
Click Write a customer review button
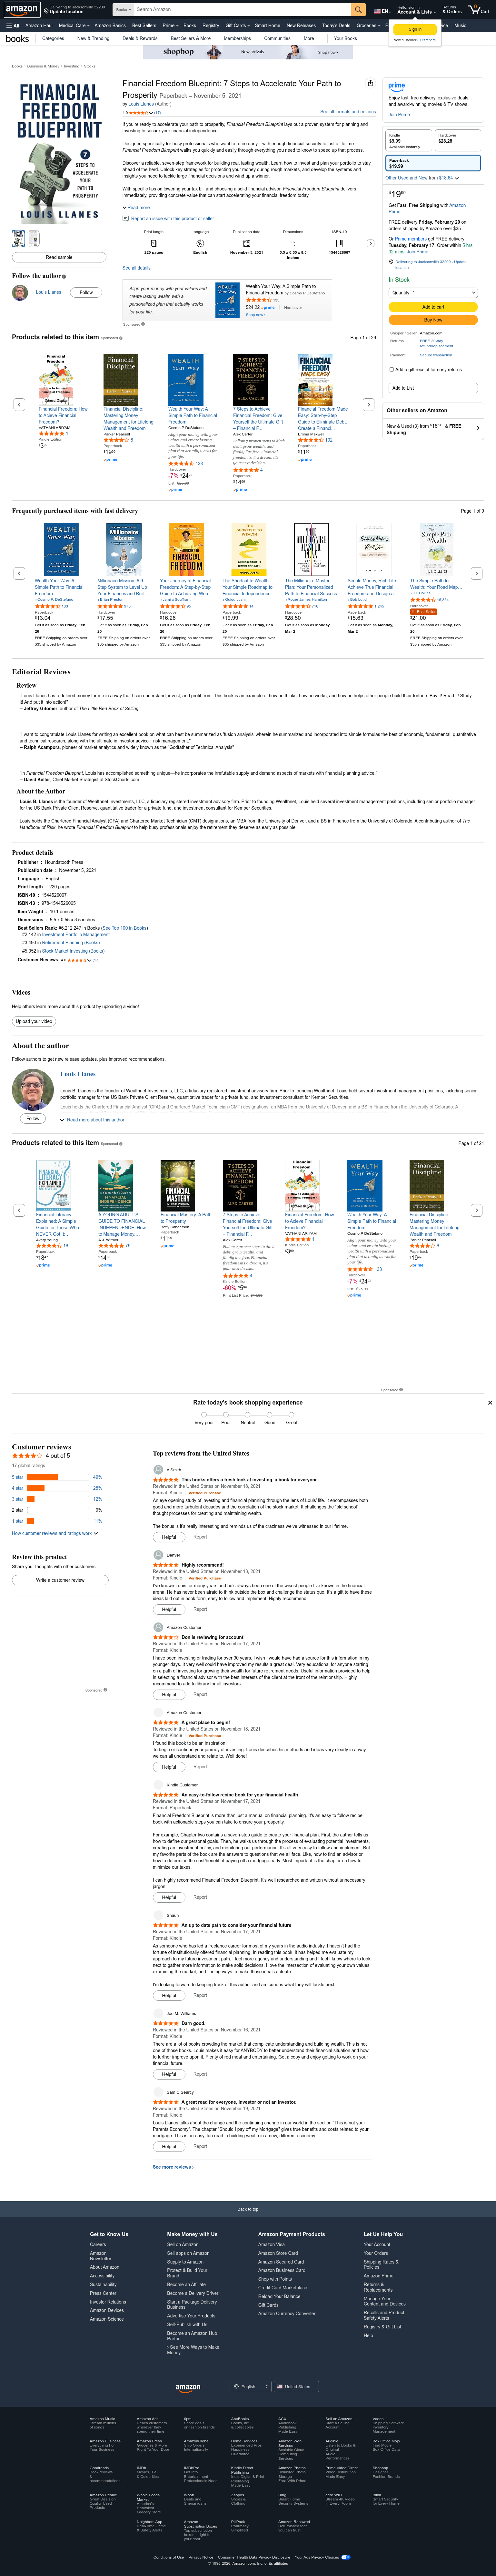click(60, 1580)
